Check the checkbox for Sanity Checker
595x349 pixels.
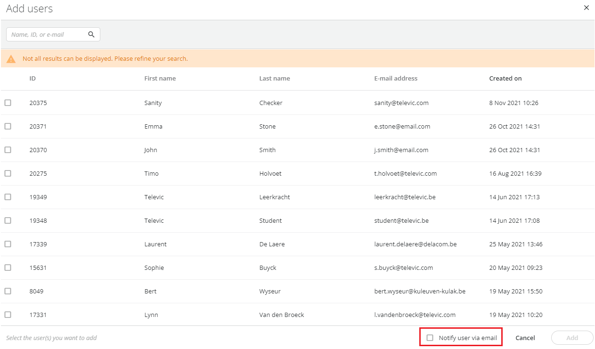click(8, 103)
